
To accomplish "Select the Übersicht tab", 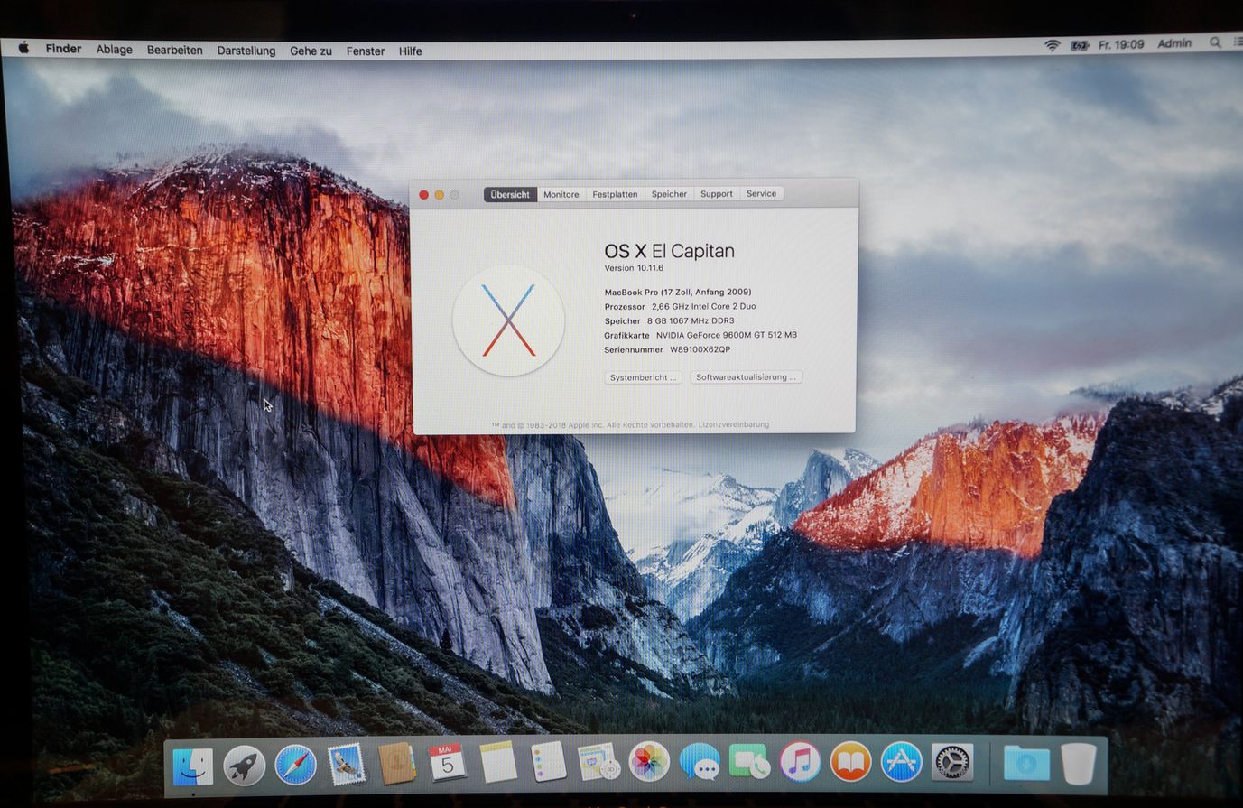I will click(510, 194).
